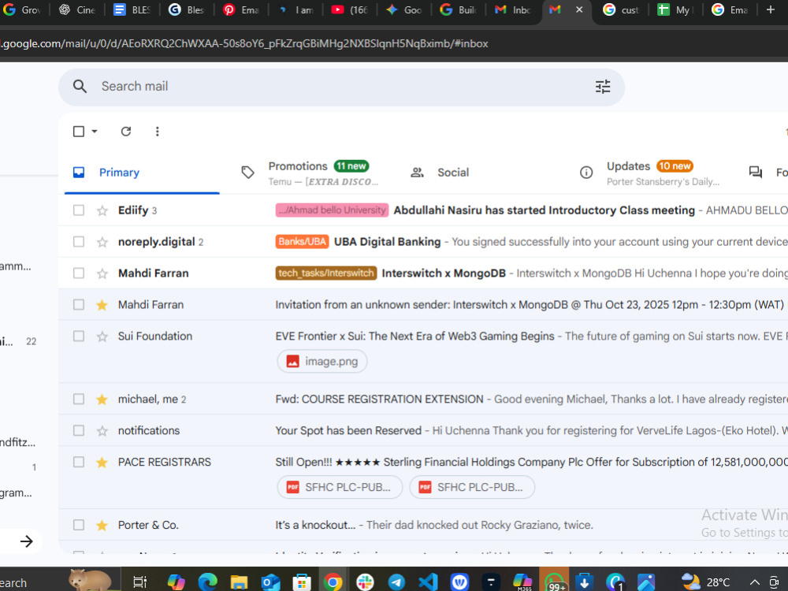This screenshot has height=591, width=788.
Task: Star the Ediify email
Action: pos(102,210)
